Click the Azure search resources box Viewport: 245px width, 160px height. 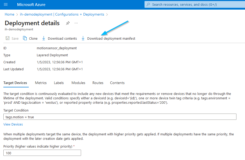tap(194, 4)
